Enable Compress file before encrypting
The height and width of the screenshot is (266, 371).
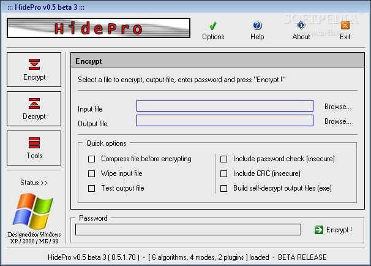[x=92, y=159]
